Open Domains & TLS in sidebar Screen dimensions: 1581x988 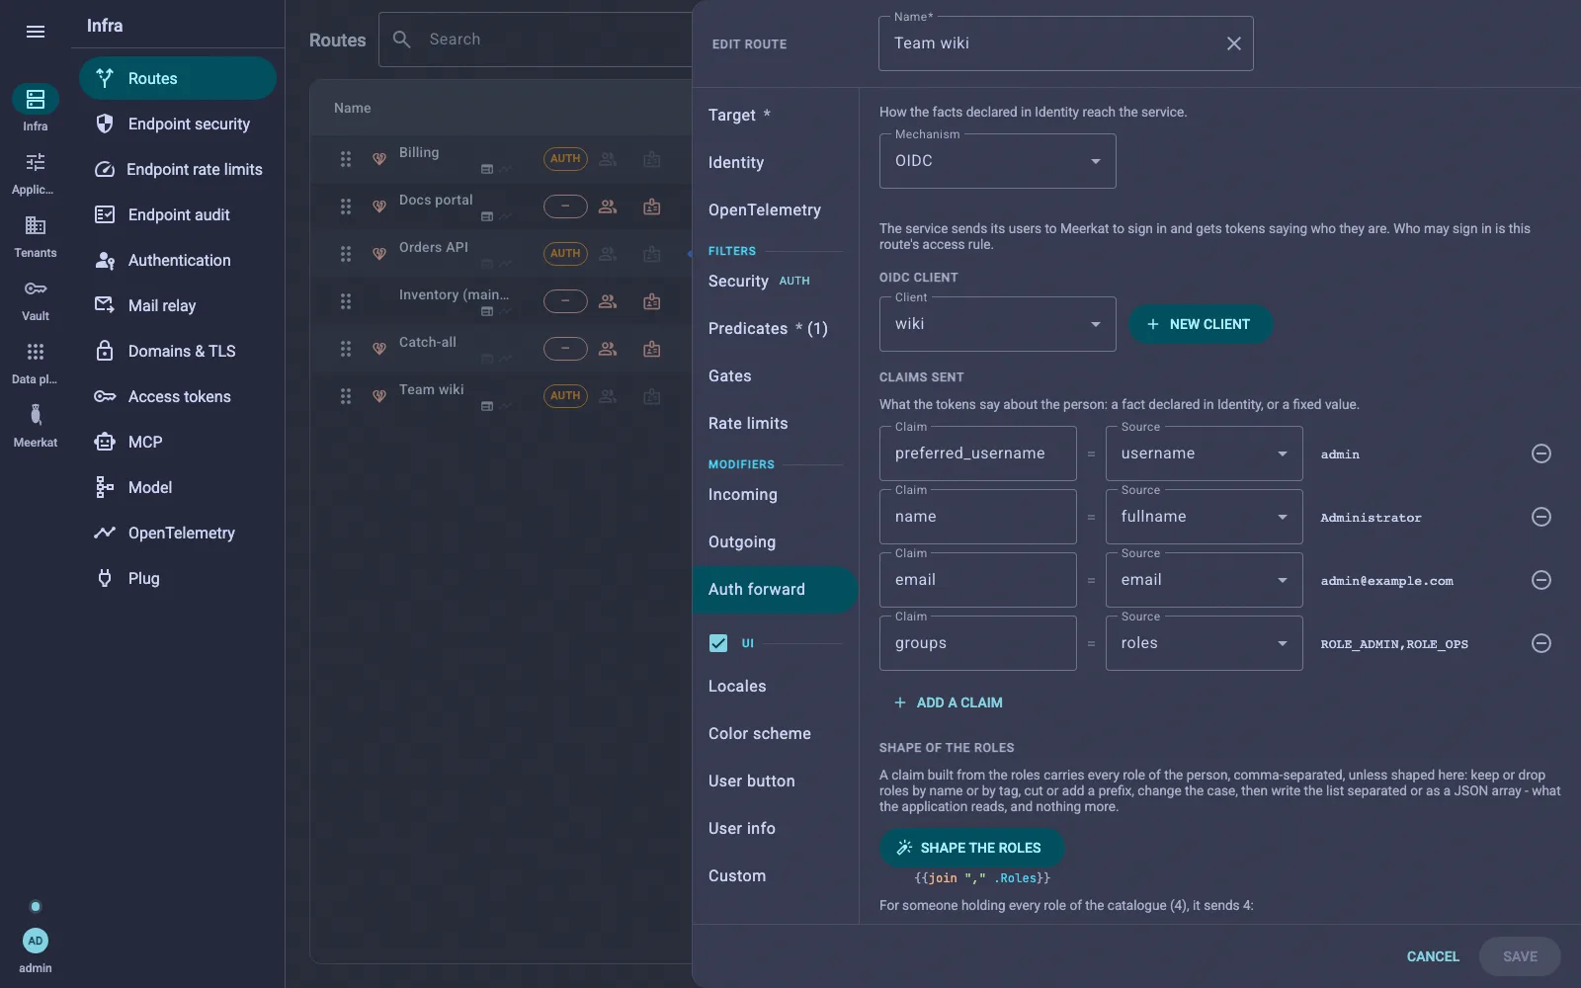(178, 351)
